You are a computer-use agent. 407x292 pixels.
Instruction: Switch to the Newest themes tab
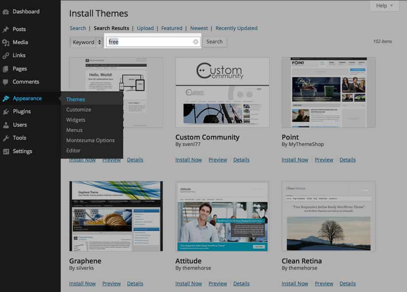(199, 28)
